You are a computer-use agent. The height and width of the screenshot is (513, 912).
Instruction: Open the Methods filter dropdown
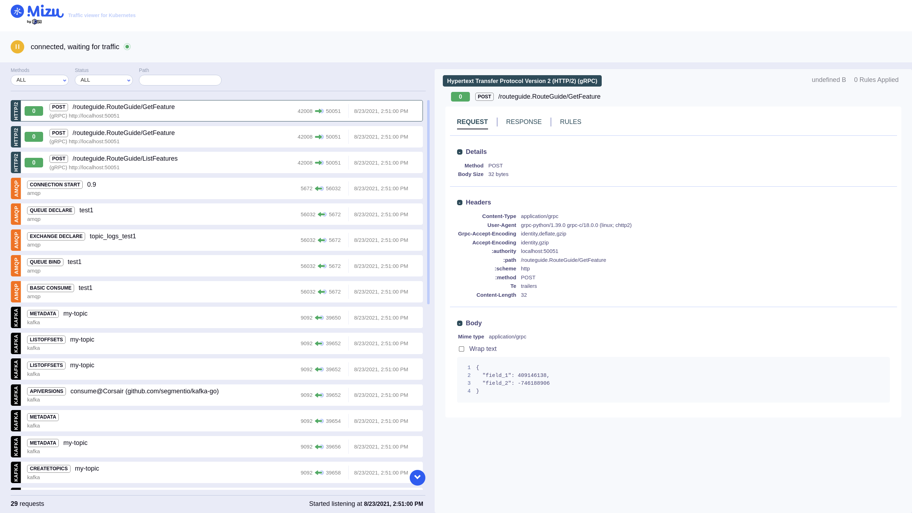[40, 80]
